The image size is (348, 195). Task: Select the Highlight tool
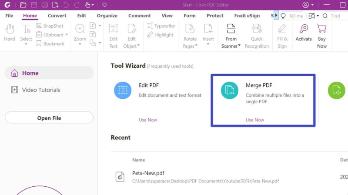coord(160,35)
